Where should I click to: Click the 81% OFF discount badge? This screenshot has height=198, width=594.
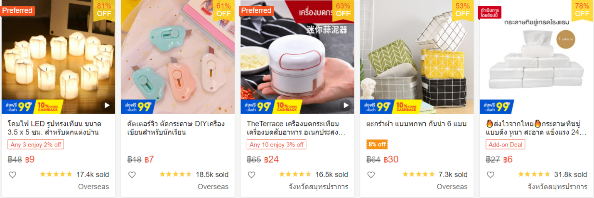pos(104,10)
